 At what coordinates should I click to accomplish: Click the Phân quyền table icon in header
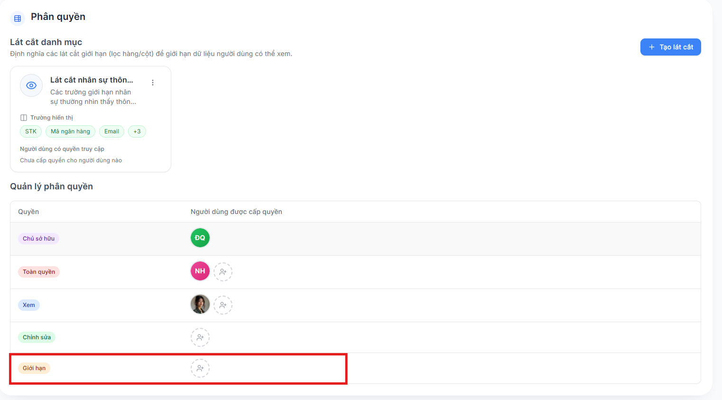(18, 19)
